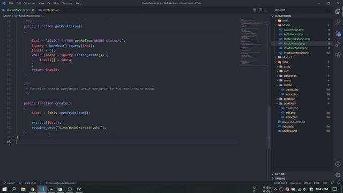Open edit.php in the praktikum folder
Image resolution: width=343 pixels, height=193 pixels.
point(290,113)
